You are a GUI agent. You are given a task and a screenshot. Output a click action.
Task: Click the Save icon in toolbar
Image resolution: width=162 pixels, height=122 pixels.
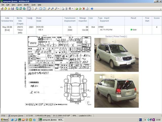coord(13,9)
